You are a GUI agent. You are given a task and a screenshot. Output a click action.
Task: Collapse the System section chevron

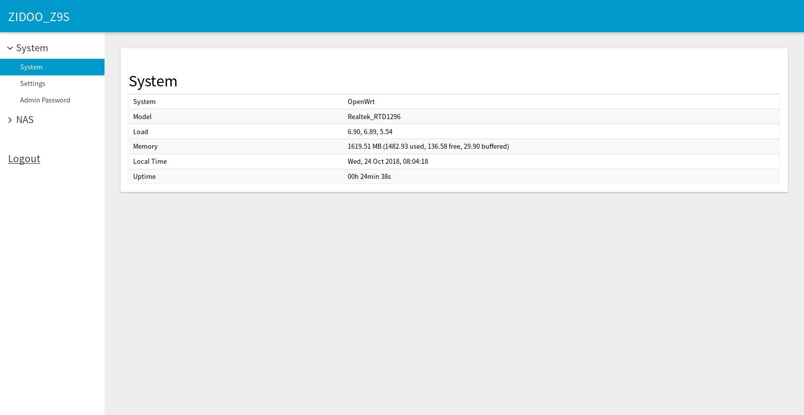click(10, 48)
